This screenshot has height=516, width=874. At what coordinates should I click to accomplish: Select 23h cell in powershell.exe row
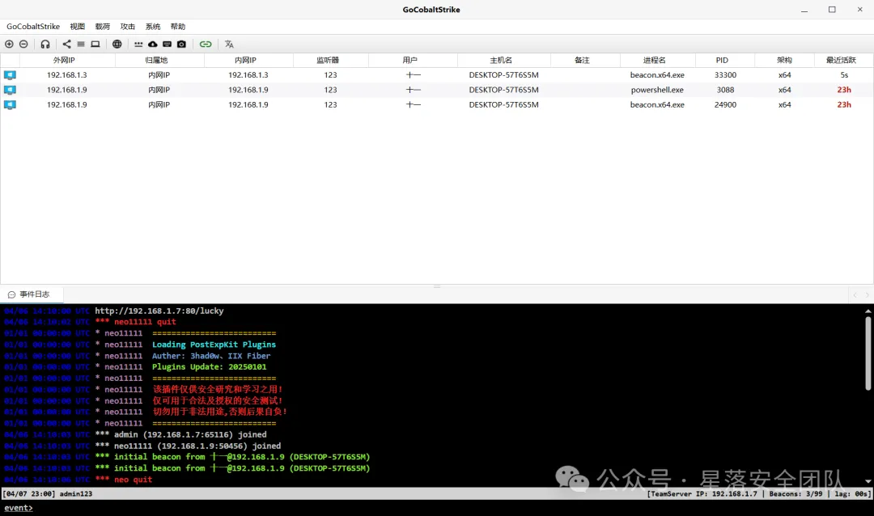844,90
